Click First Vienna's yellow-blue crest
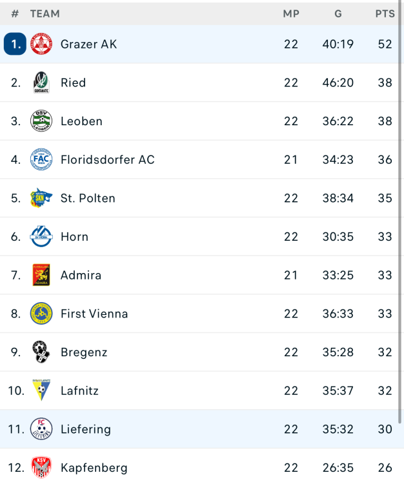 (41, 314)
